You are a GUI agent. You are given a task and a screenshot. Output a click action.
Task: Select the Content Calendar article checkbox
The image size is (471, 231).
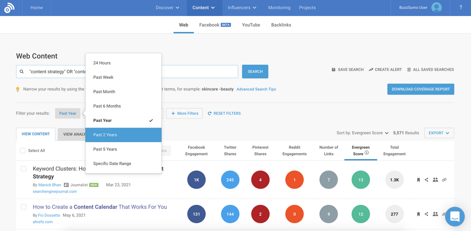click(x=24, y=207)
